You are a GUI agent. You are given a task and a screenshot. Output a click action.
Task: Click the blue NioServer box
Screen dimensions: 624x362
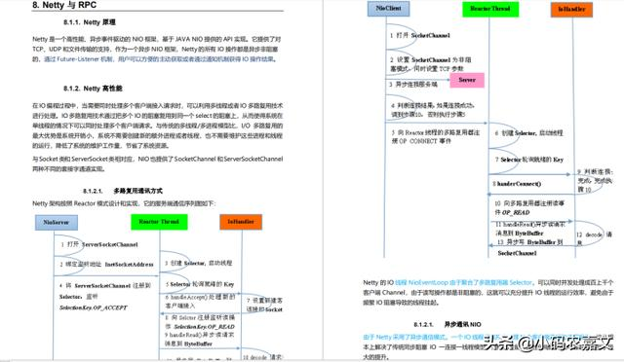click(57, 223)
